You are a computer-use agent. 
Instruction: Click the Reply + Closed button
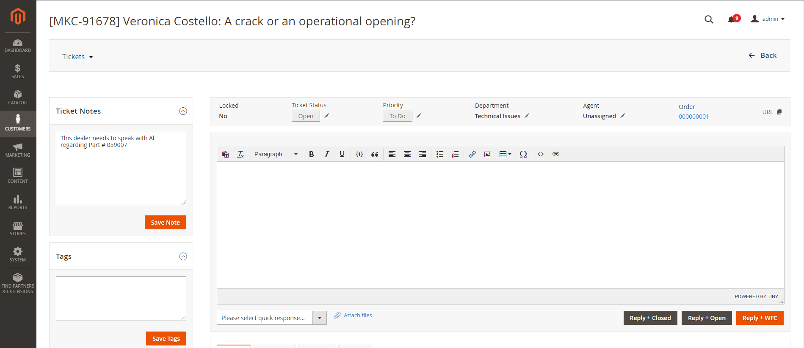click(650, 318)
